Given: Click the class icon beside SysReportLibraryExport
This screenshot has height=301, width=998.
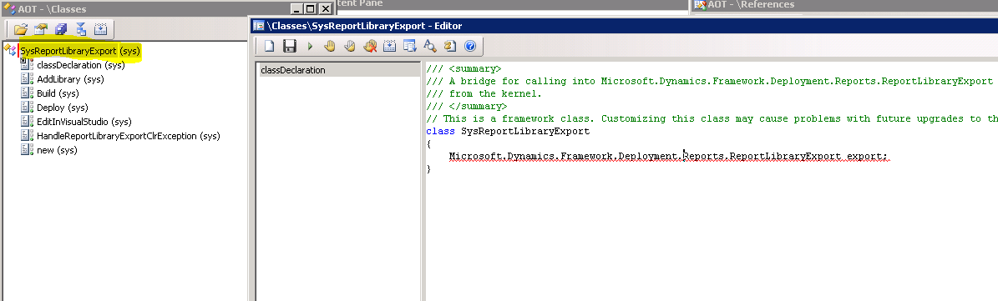Looking at the screenshot, I should [9, 51].
